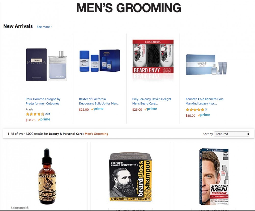
Task: Click the beard gloss shampoo product image
Action: (x=131, y=177)
